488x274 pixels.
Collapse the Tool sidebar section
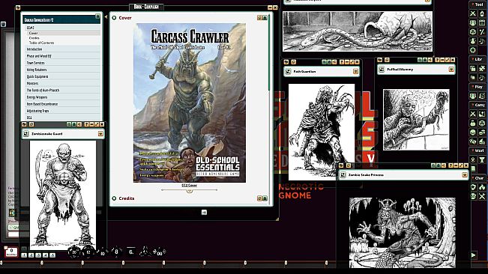478,4
